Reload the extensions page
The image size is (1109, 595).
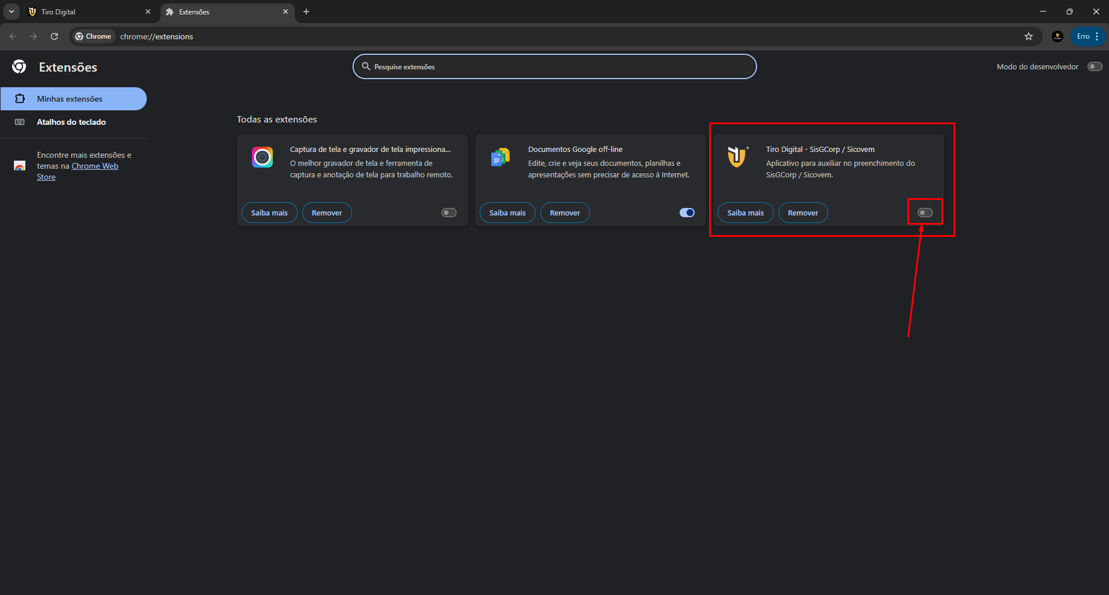54,36
